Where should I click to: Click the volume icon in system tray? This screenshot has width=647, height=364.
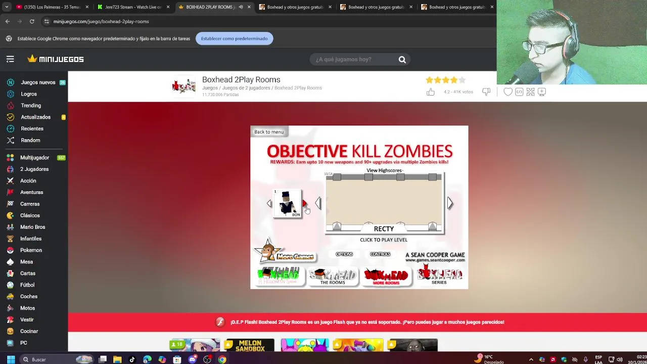tap(620, 359)
